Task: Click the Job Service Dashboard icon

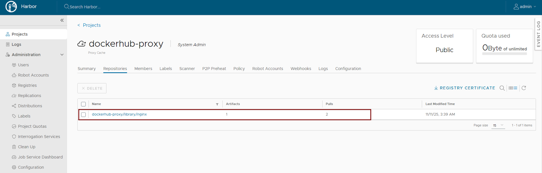Action: click(14, 157)
